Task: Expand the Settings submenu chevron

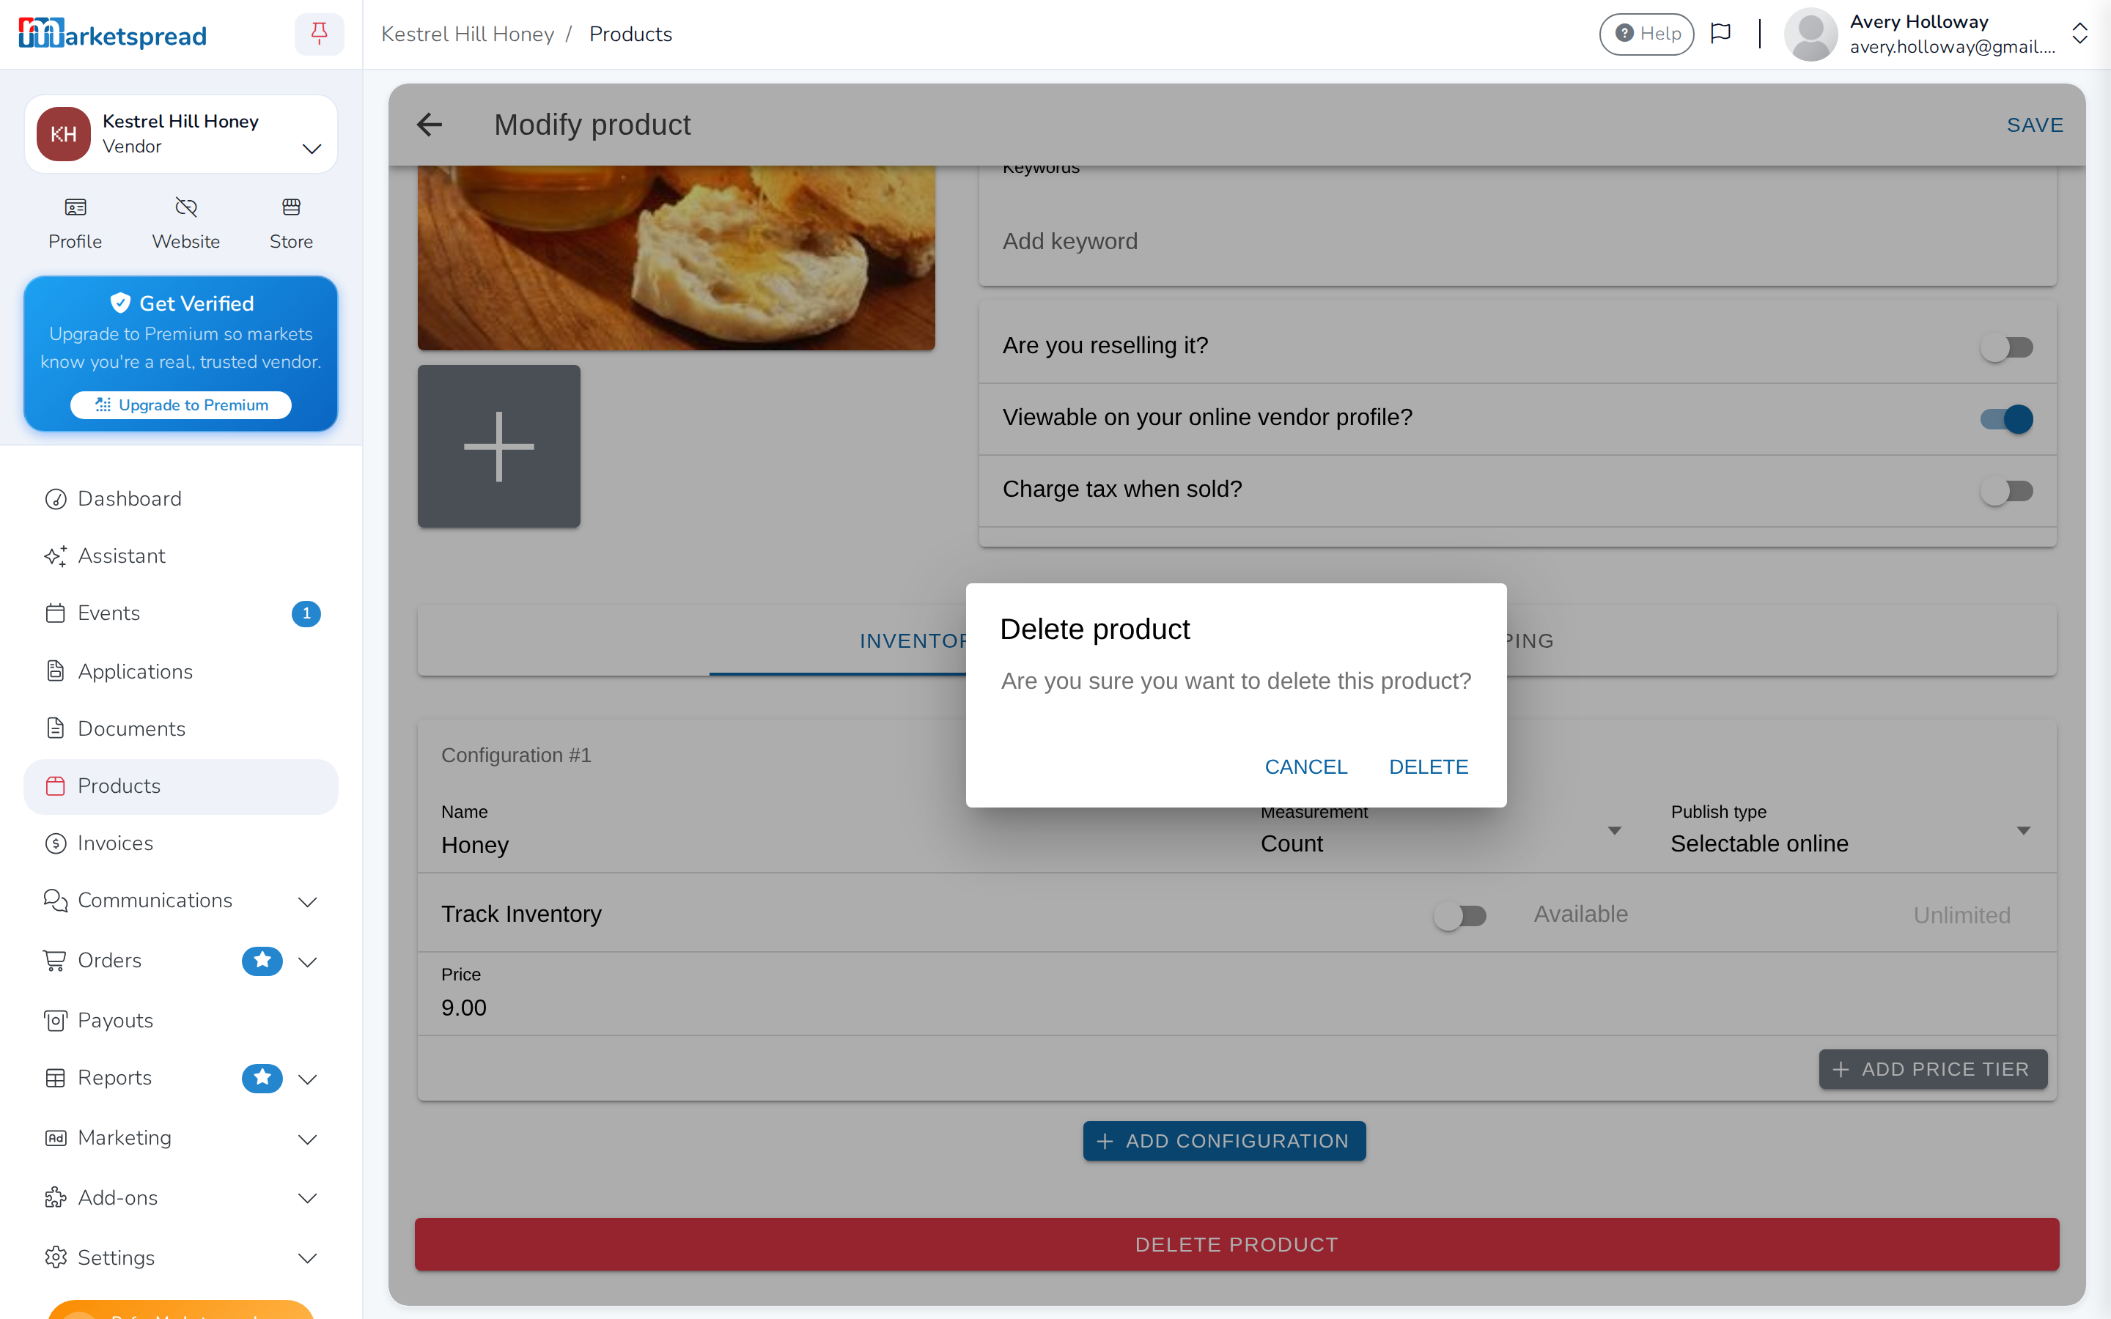Action: pos(307,1258)
